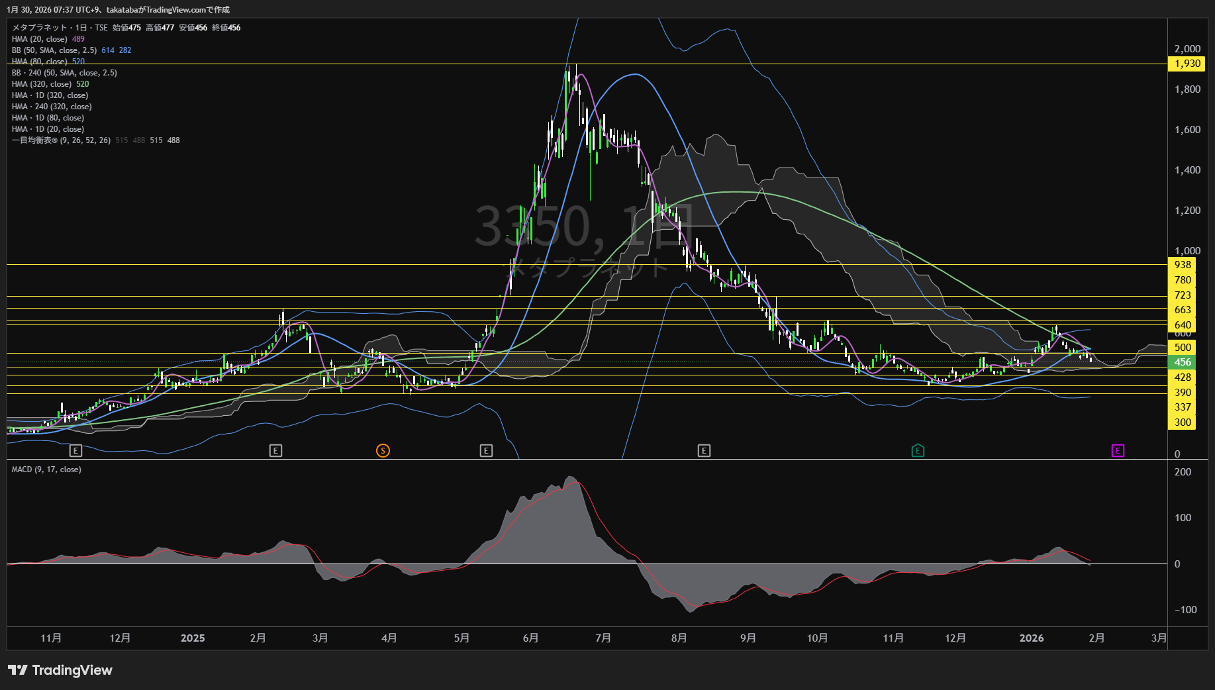Click the HMA · 1D (80, close) legend
This screenshot has width=1215, height=690.
pos(48,118)
